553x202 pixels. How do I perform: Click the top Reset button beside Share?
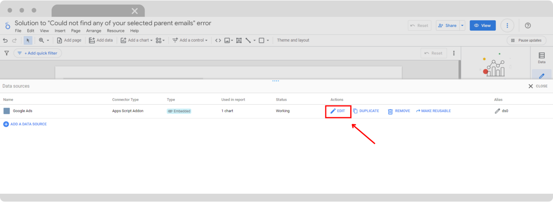coord(420,25)
